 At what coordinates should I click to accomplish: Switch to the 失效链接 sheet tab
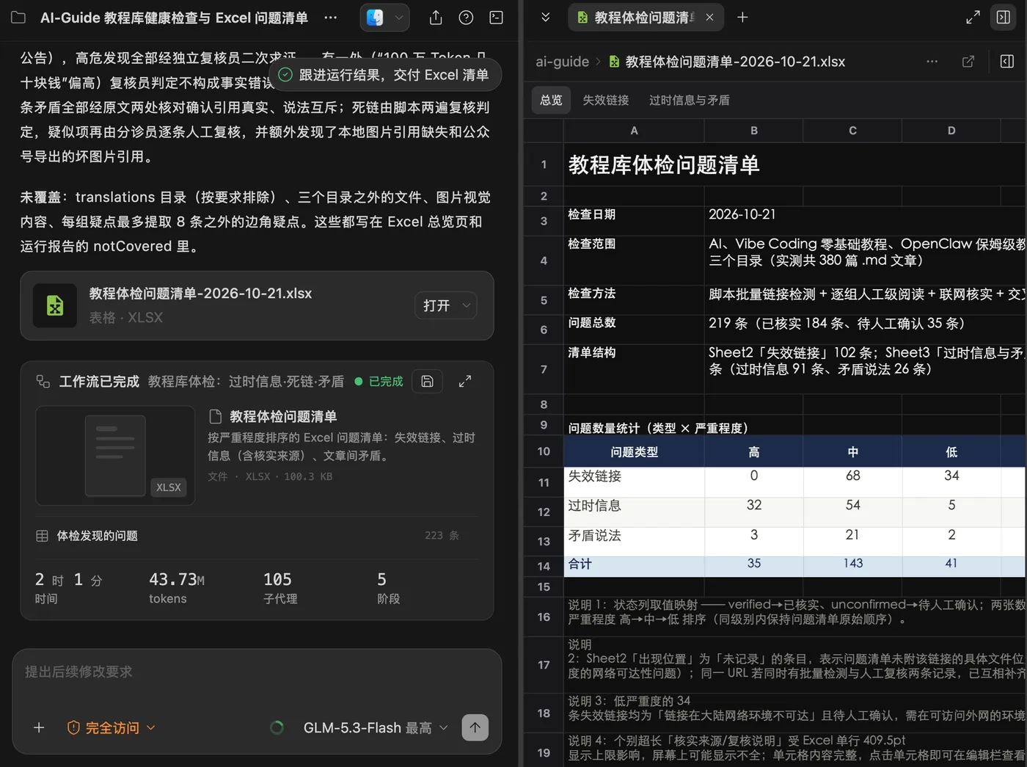coord(606,100)
